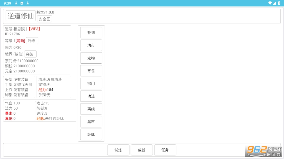Open the 签到 sign-in button

click(91, 33)
